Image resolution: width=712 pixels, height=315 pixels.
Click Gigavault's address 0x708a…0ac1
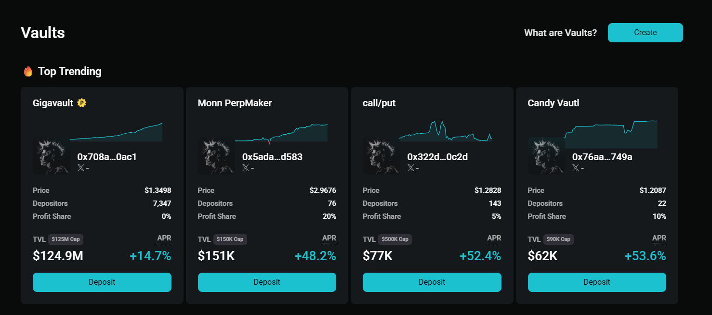(107, 156)
